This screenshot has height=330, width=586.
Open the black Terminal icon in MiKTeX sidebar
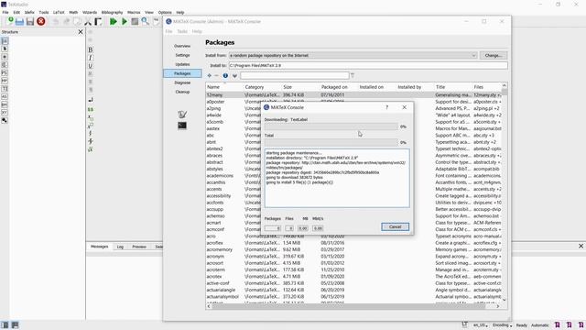tap(182, 126)
